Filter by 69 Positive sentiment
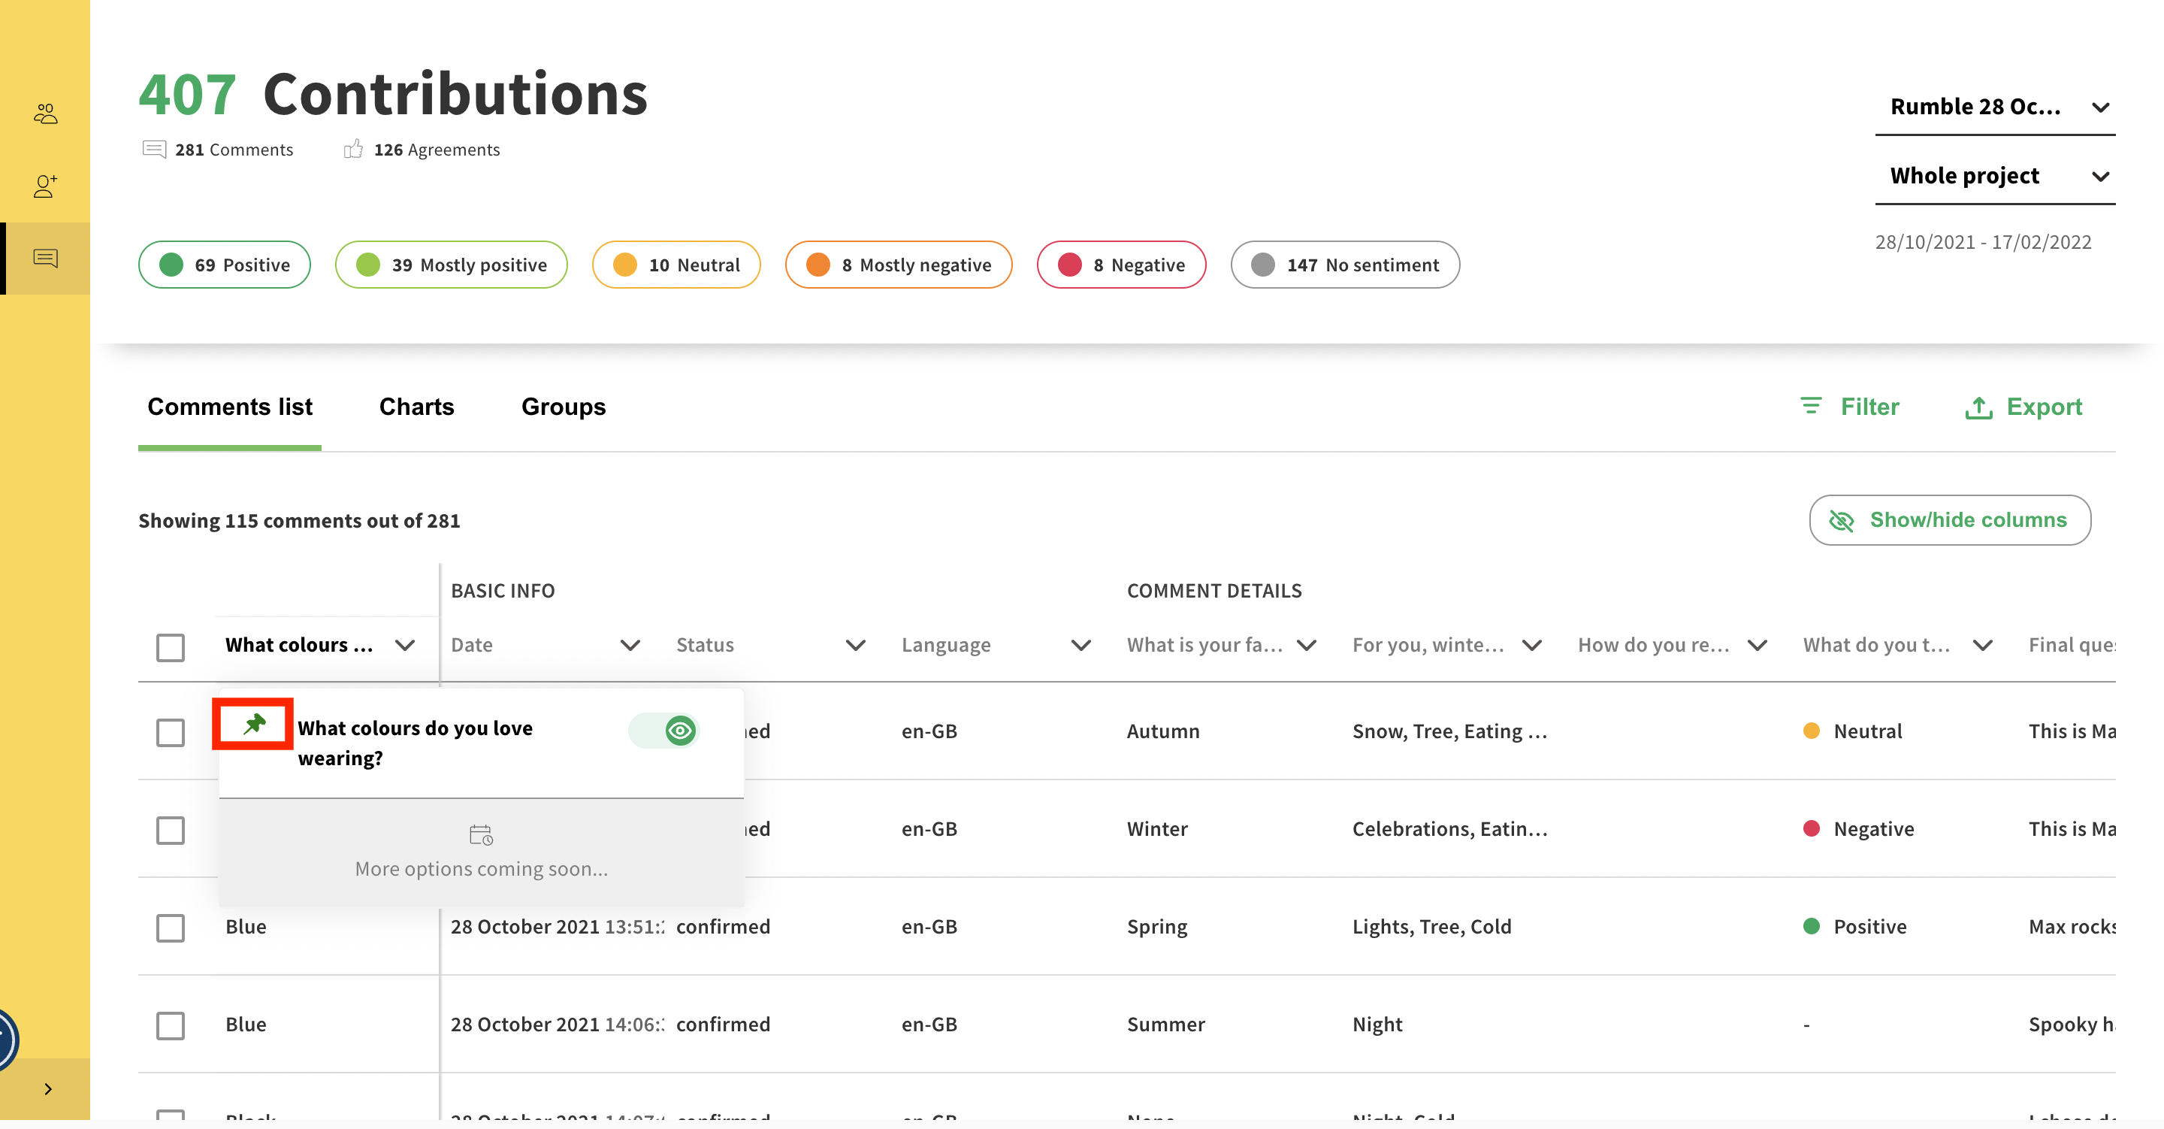Screen dimensions: 2164x1129 click(x=225, y=265)
